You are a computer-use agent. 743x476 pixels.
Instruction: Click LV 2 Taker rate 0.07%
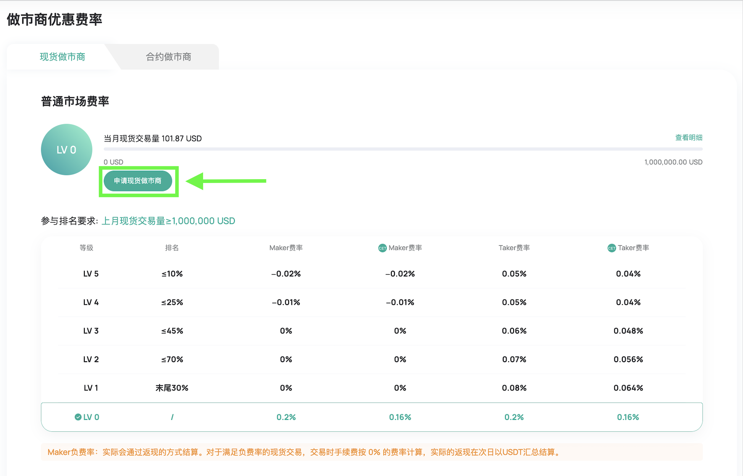[x=514, y=359]
